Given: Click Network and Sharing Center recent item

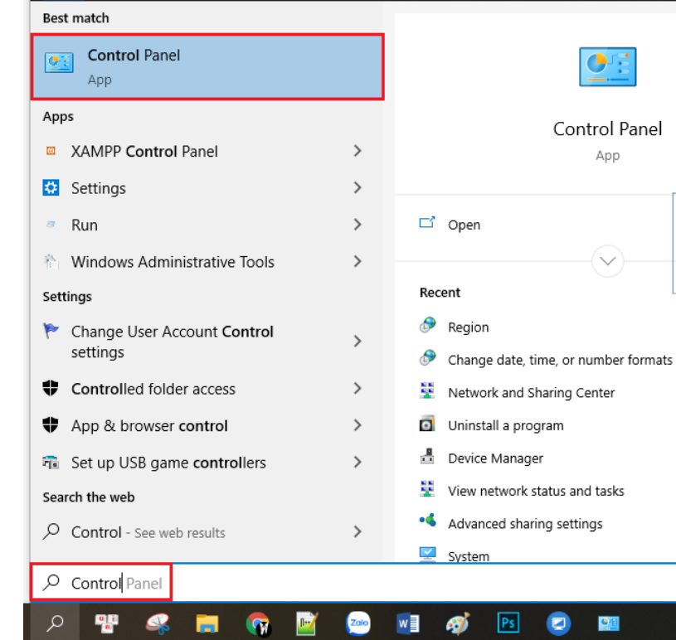Looking at the screenshot, I should (531, 393).
